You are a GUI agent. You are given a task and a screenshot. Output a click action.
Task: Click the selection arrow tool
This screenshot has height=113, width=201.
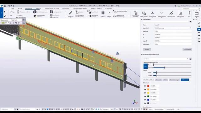coord(5,12)
